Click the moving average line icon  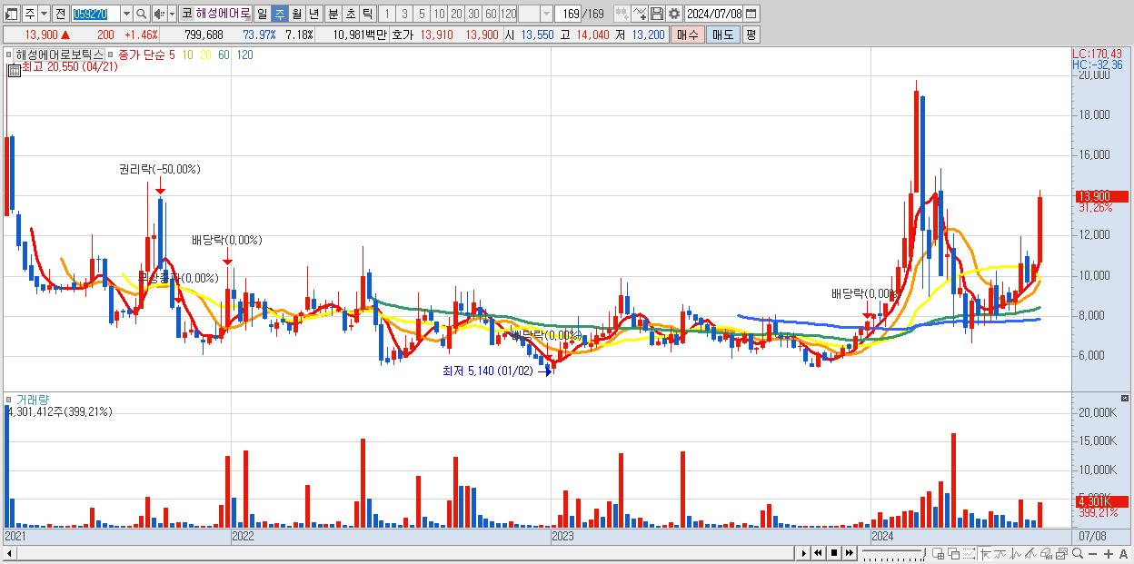pos(1000,553)
